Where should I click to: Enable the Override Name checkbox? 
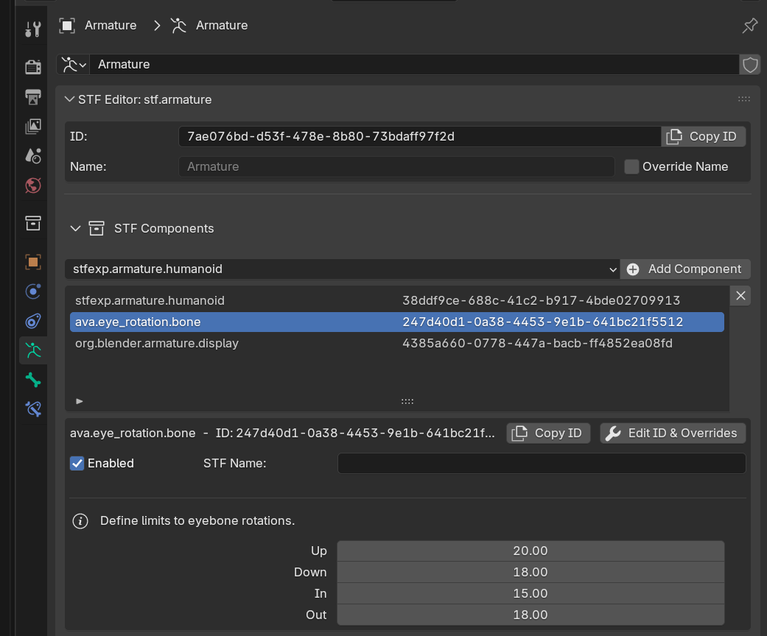(x=631, y=167)
